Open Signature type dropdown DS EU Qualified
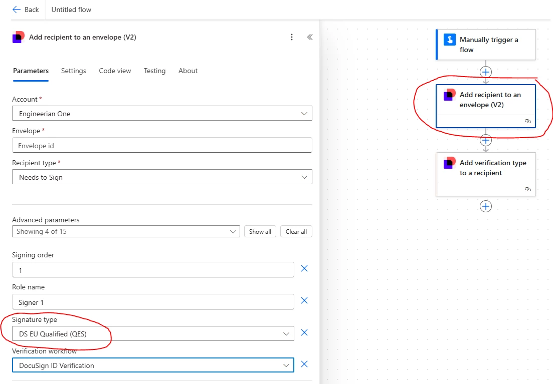 pos(153,333)
